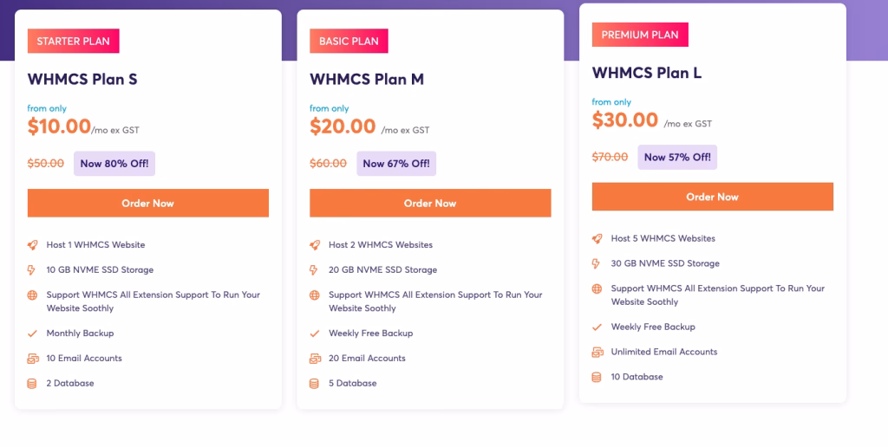Click the Now 80% Off! label
This screenshot has width=888, height=447.
coord(114,164)
